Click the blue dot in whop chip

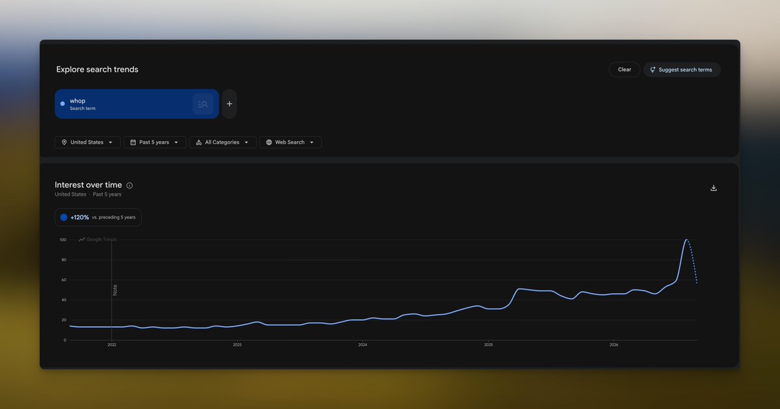point(62,103)
